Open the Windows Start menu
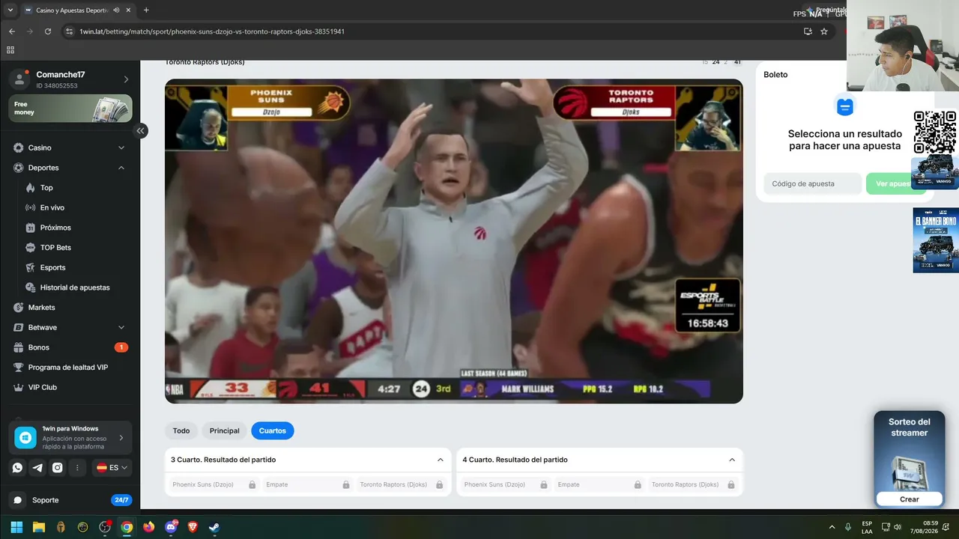The width and height of the screenshot is (959, 539). click(x=16, y=527)
